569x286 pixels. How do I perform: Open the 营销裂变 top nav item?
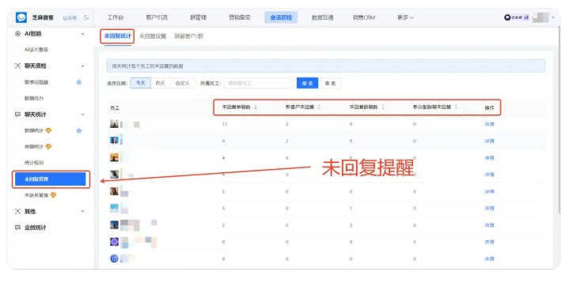pos(240,17)
